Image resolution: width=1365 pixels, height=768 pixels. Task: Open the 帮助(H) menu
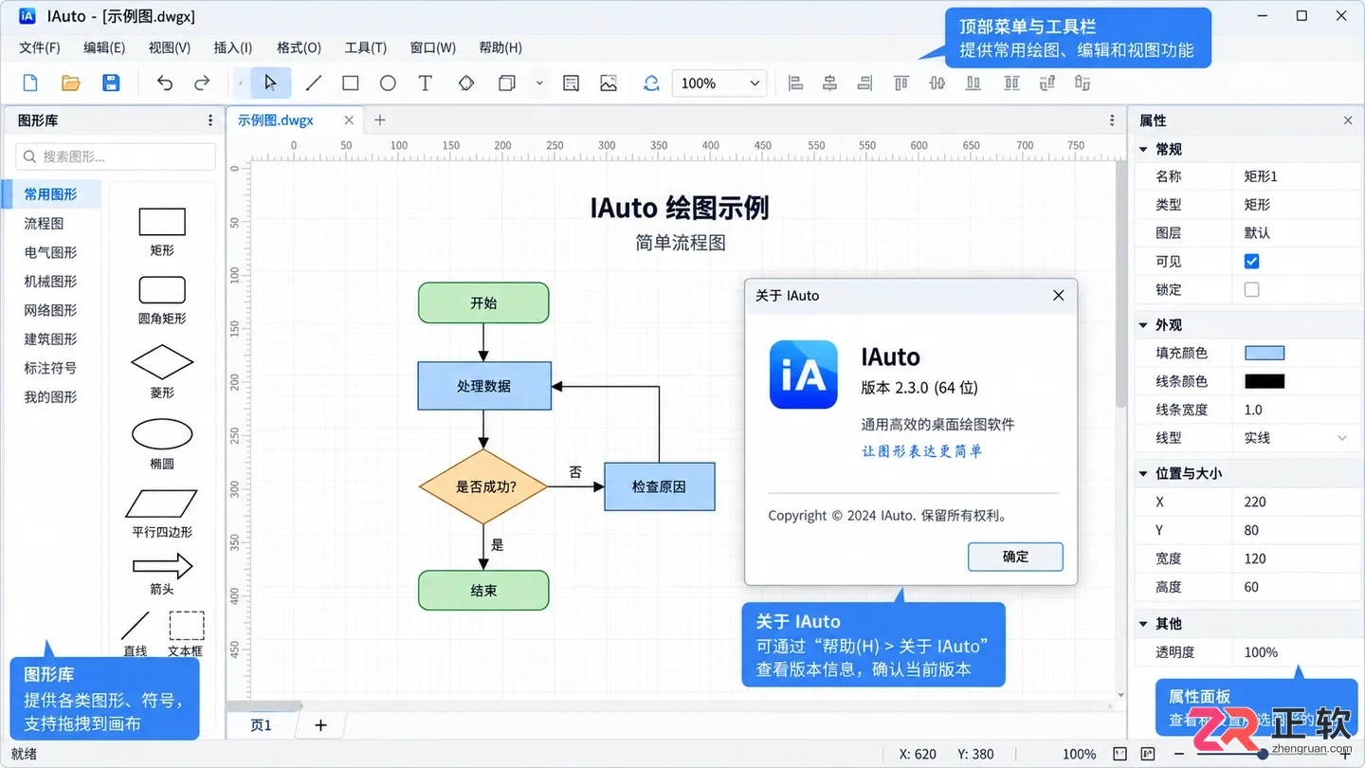point(500,47)
